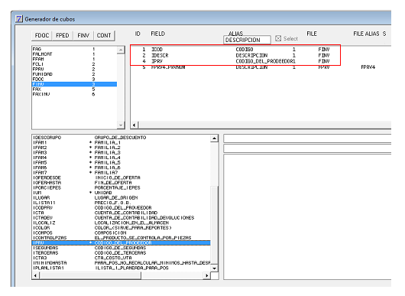Select ILUGAR LUGAR_DE_ORIGEN field
The height and width of the screenshot is (296, 405).
pyautogui.click(x=122, y=197)
